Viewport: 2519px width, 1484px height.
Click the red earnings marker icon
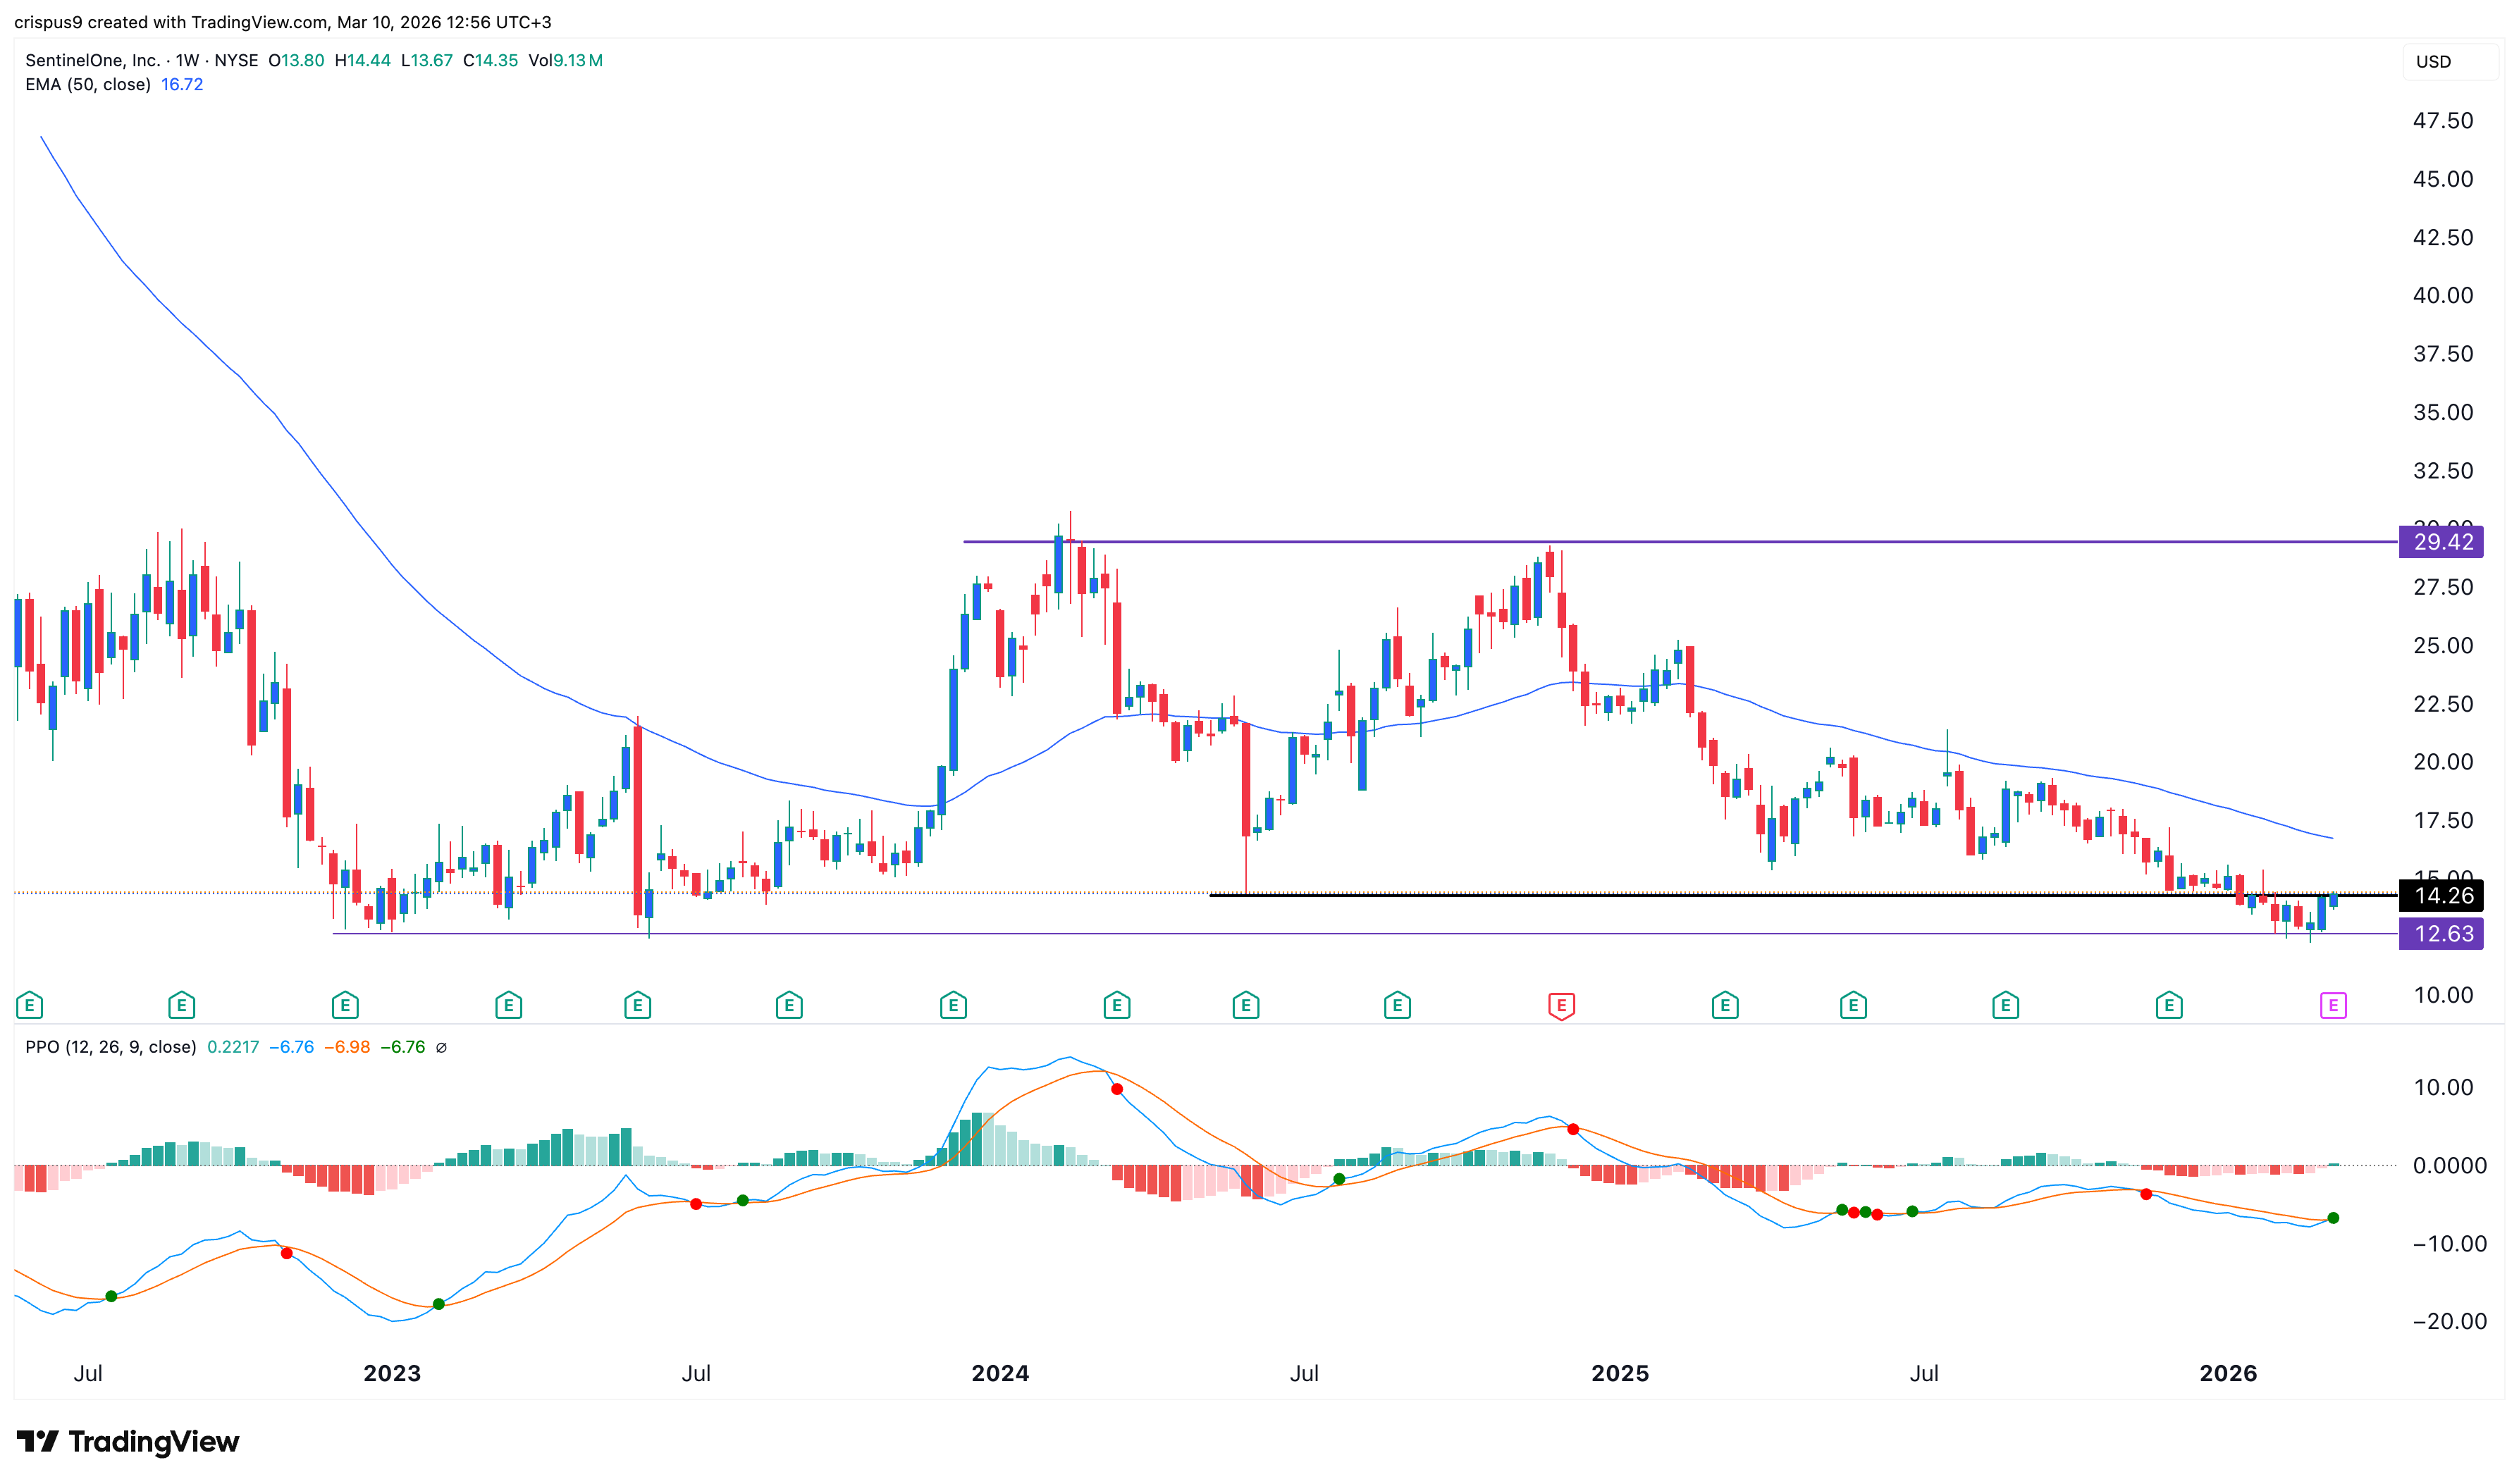pos(1561,1005)
